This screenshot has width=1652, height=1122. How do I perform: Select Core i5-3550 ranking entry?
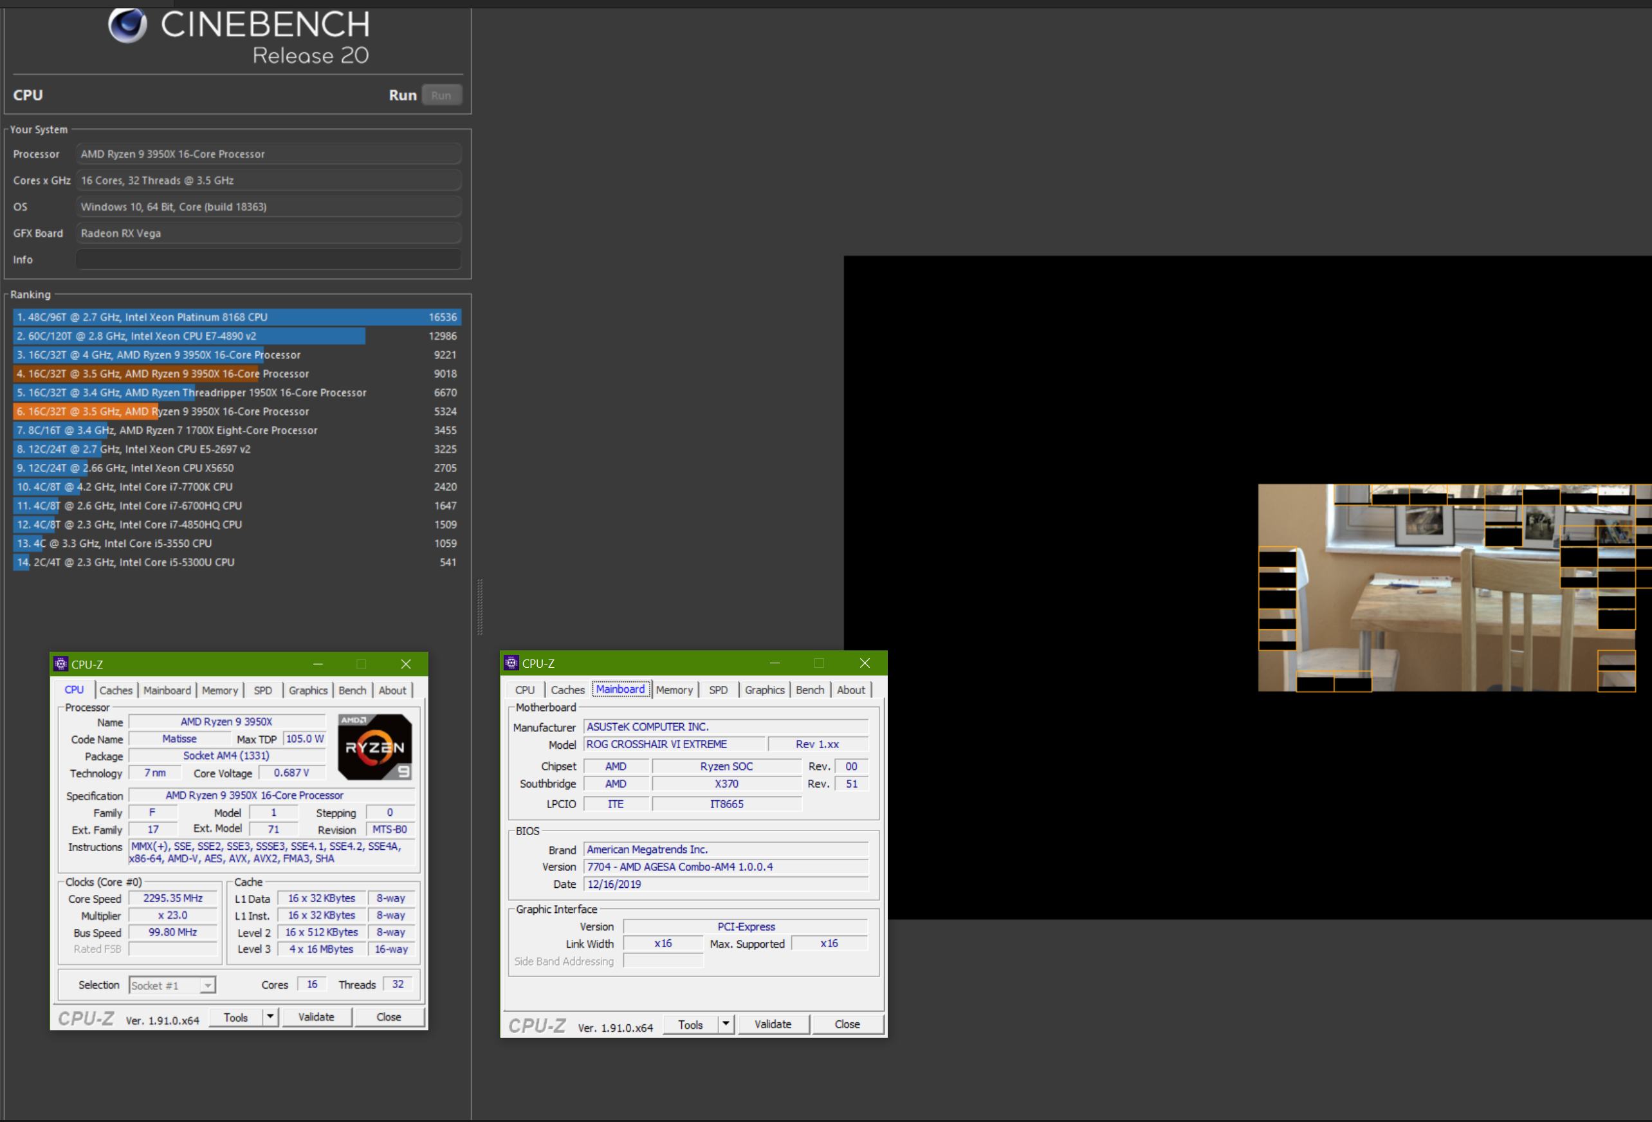tap(237, 543)
